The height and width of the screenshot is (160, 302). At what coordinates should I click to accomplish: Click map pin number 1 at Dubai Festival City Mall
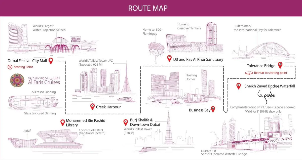coord(51,61)
